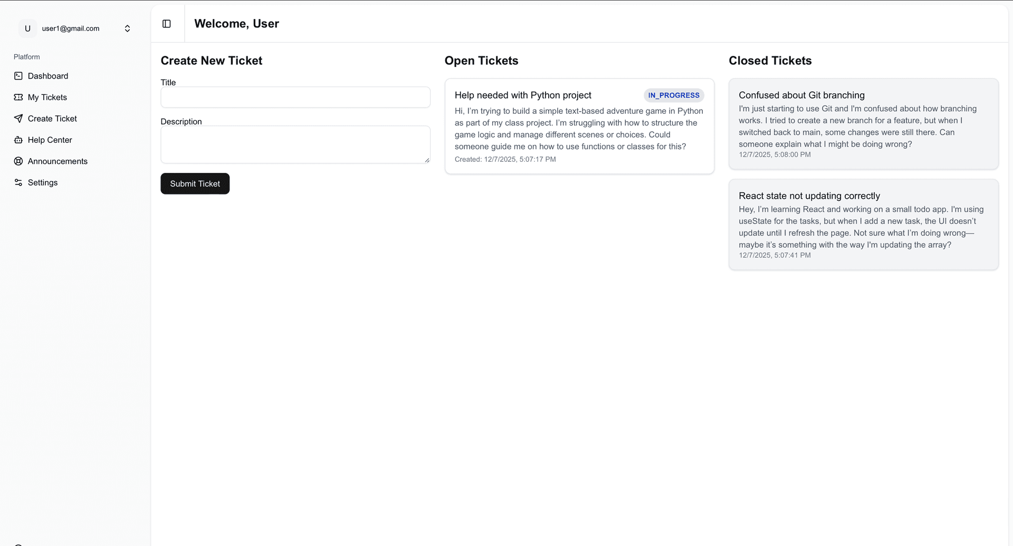Toggle the sidebar collapse panel icon
This screenshot has width=1013, height=546.
(x=167, y=23)
